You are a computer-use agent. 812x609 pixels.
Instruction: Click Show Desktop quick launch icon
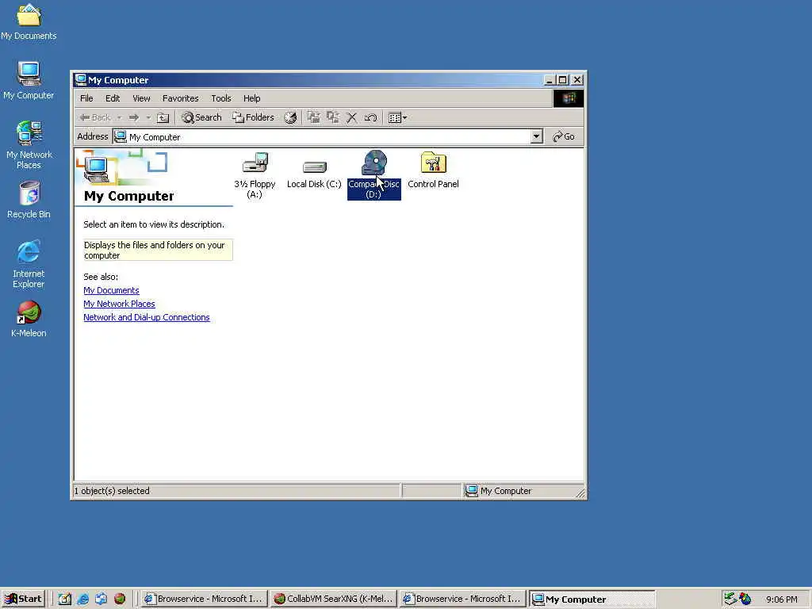click(64, 599)
